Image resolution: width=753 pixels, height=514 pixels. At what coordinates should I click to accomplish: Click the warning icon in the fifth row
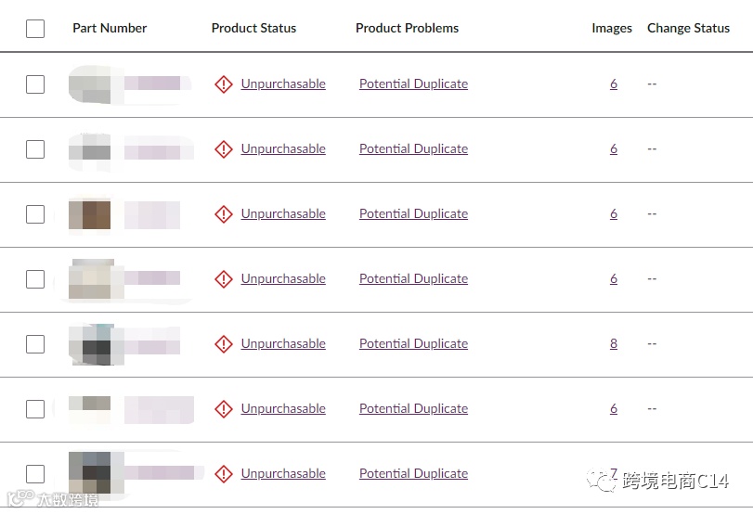(x=223, y=344)
